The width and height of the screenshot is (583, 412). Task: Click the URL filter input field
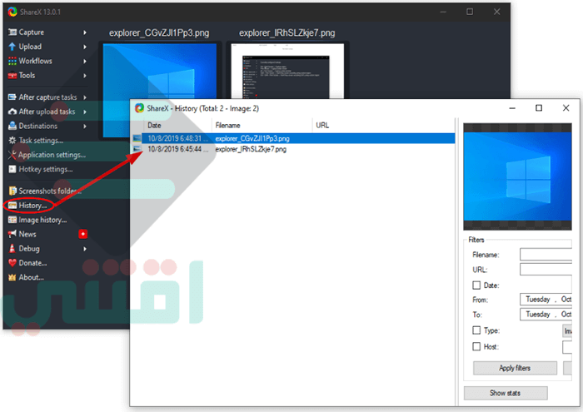pyautogui.click(x=546, y=270)
